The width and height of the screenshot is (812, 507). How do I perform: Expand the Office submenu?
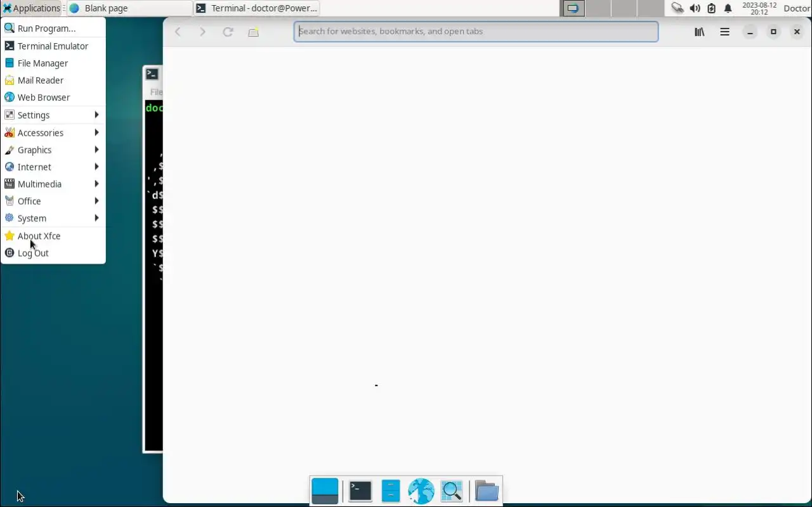click(x=53, y=201)
